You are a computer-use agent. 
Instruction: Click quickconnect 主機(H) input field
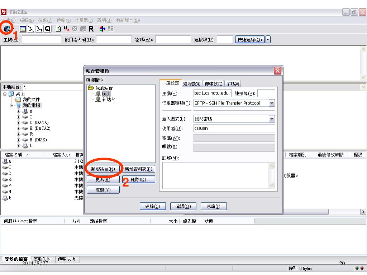(x=42, y=39)
